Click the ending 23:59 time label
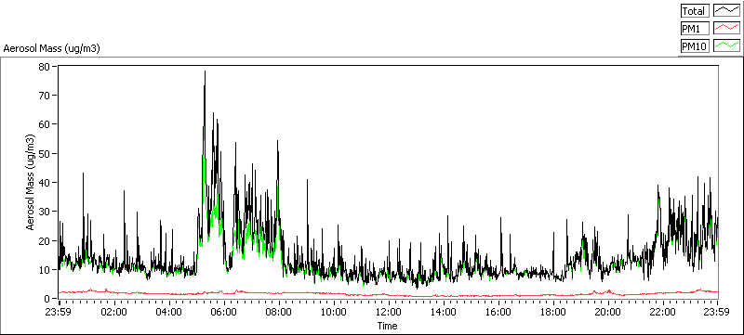The image size is (744, 335). click(x=717, y=312)
